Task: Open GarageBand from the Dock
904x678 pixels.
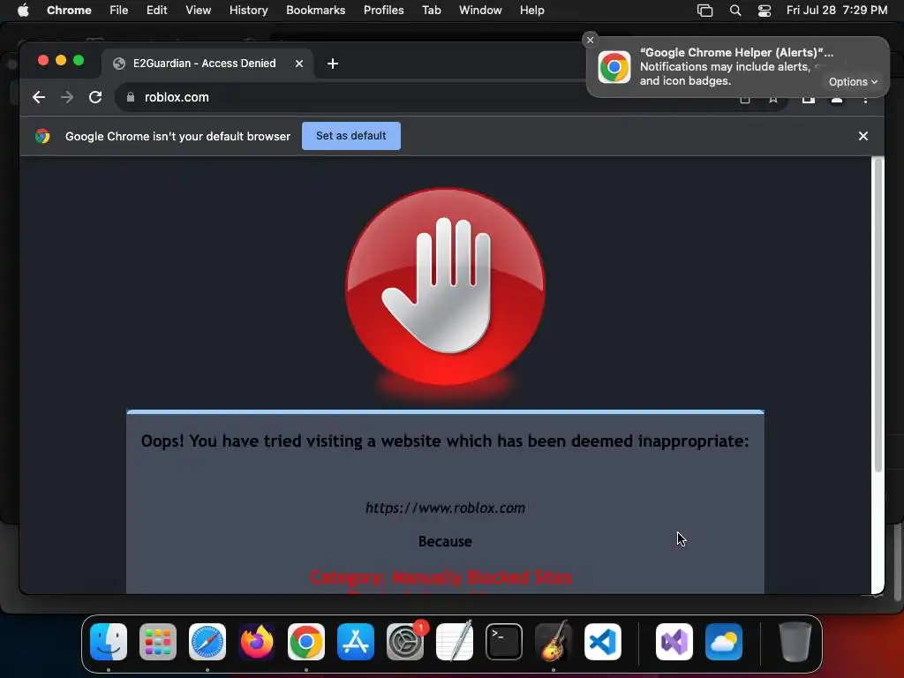Action: point(554,642)
